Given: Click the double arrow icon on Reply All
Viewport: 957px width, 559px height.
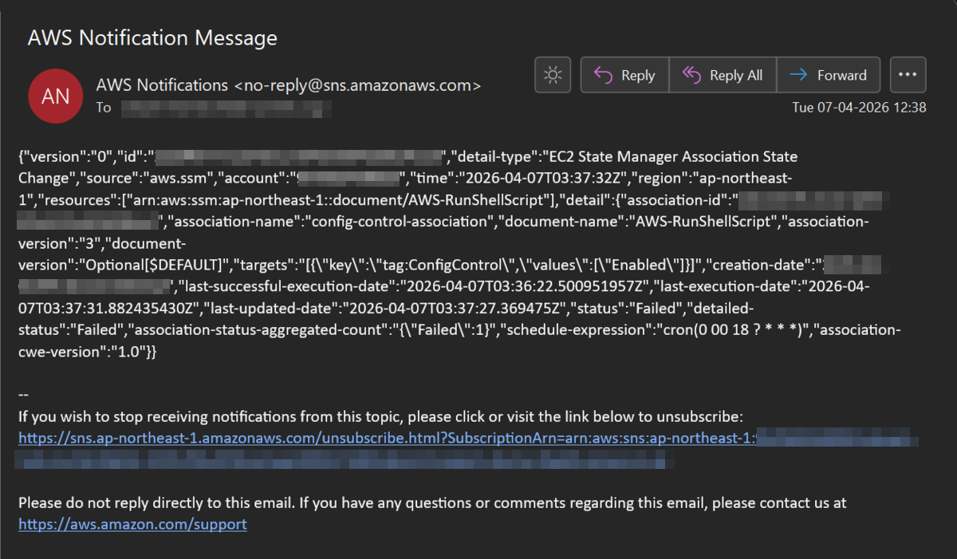Looking at the screenshot, I should pyautogui.click(x=691, y=75).
